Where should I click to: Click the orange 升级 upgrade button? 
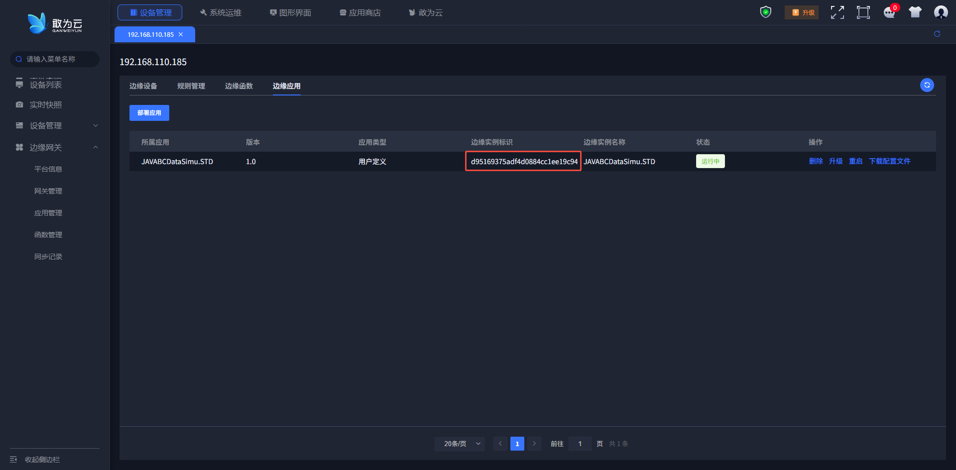click(802, 12)
